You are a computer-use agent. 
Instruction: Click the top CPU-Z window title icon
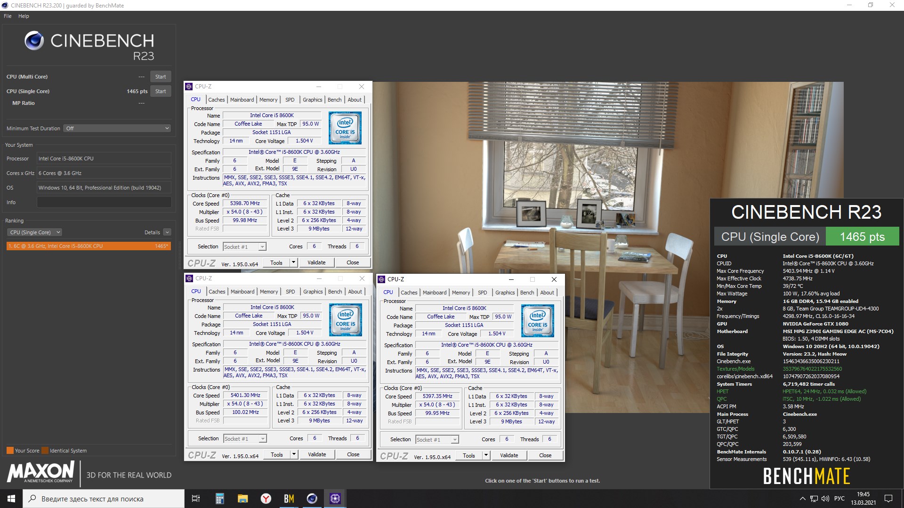point(189,87)
